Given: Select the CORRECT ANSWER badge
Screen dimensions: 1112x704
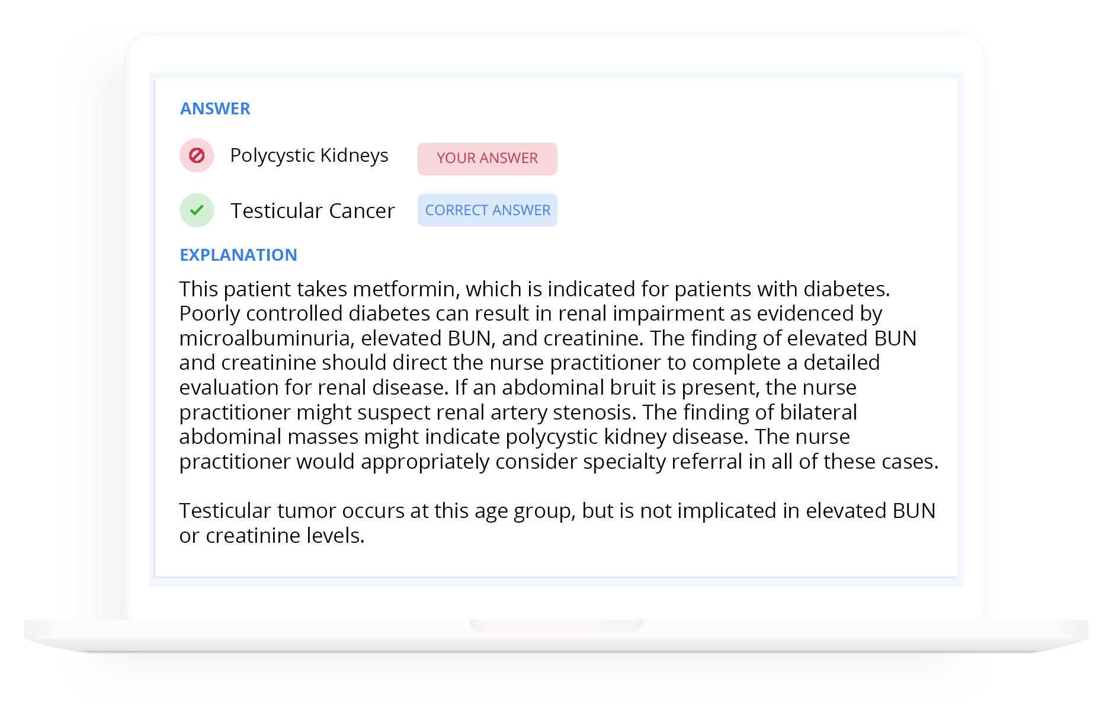Looking at the screenshot, I should pos(487,210).
